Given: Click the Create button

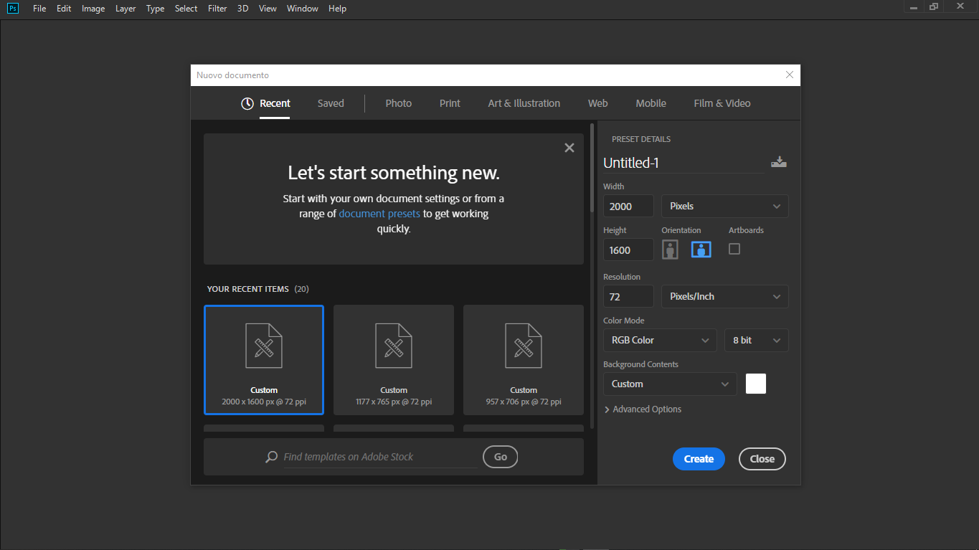Looking at the screenshot, I should 699,459.
